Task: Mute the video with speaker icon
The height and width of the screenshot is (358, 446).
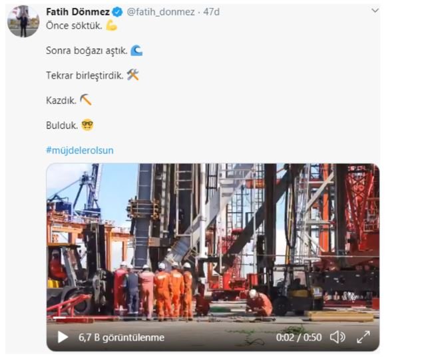Action: point(337,337)
